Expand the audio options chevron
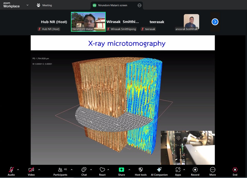The height and width of the screenshot is (178, 247). pyautogui.click(x=18, y=170)
